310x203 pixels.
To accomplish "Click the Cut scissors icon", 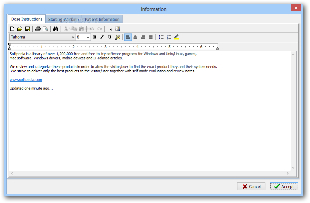I will 66,29.
